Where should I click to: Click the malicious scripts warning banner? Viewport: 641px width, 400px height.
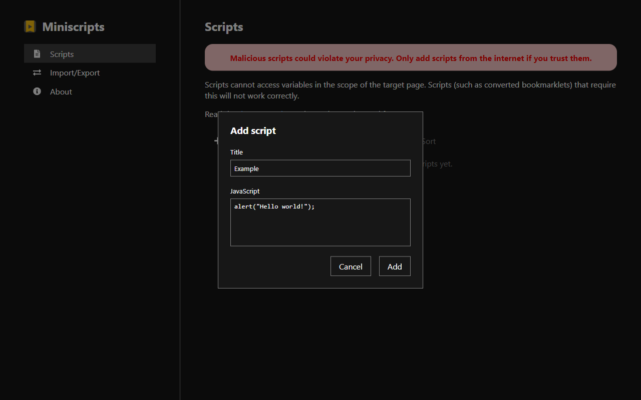click(x=411, y=57)
